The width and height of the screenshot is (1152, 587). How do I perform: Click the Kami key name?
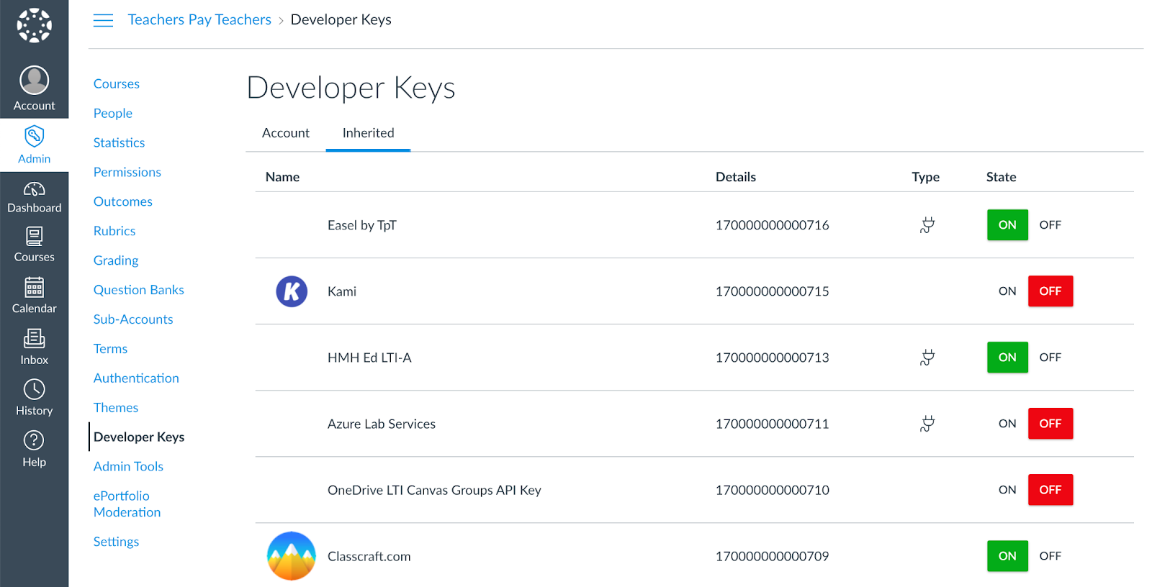(x=342, y=291)
